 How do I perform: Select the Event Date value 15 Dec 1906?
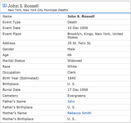point(78,28)
